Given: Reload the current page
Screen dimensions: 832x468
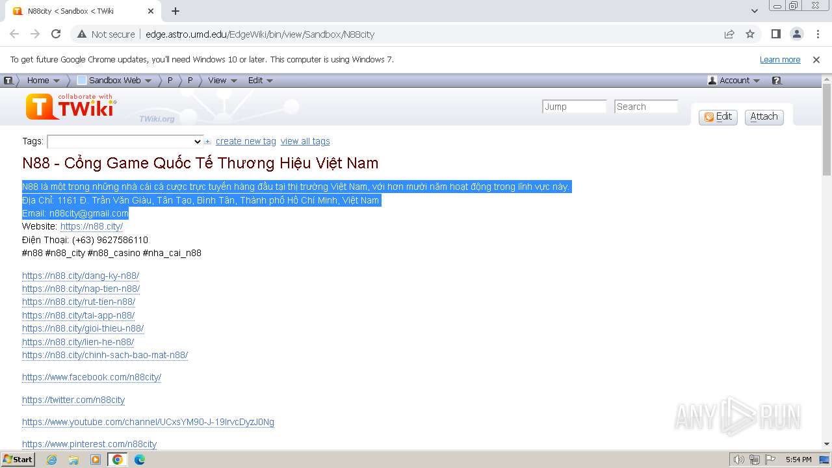Looking at the screenshot, I should tap(56, 34).
